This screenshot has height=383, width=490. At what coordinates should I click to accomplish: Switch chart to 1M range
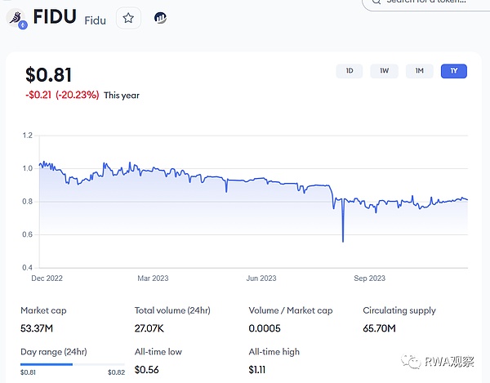tap(419, 71)
